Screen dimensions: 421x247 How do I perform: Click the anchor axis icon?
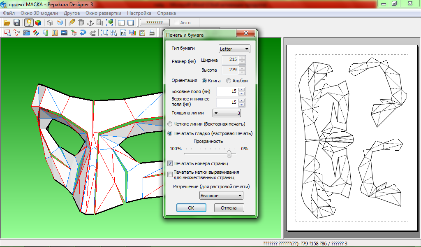point(90,23)
